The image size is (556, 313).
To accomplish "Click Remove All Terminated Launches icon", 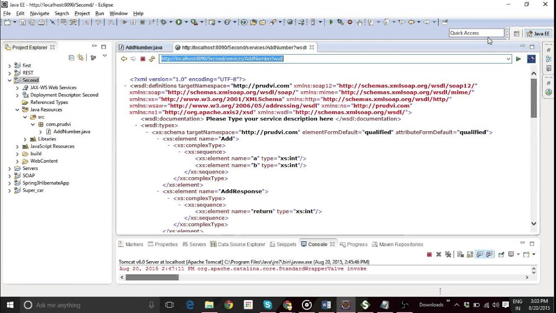I will 448,254.
